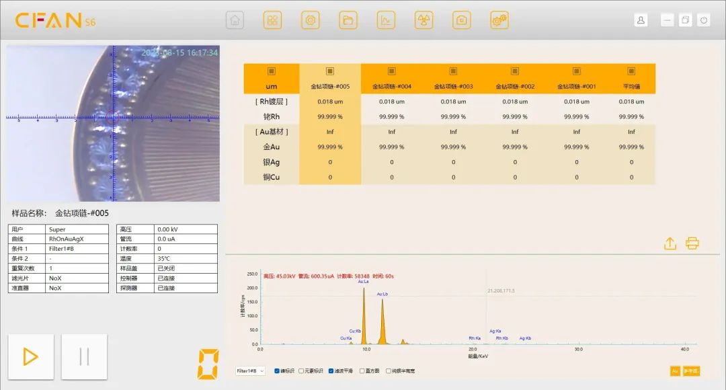Click the 平均值 column header
726x390 pixels.
pos(631,86)
